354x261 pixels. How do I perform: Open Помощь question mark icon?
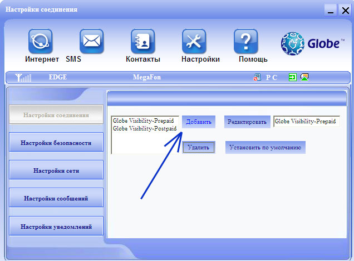pos(245,42)
